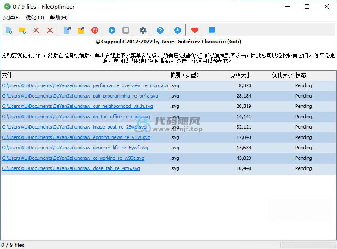Sort by the 扩展（类型） column header
Screen dimensions: 337x249
point(184,76)
